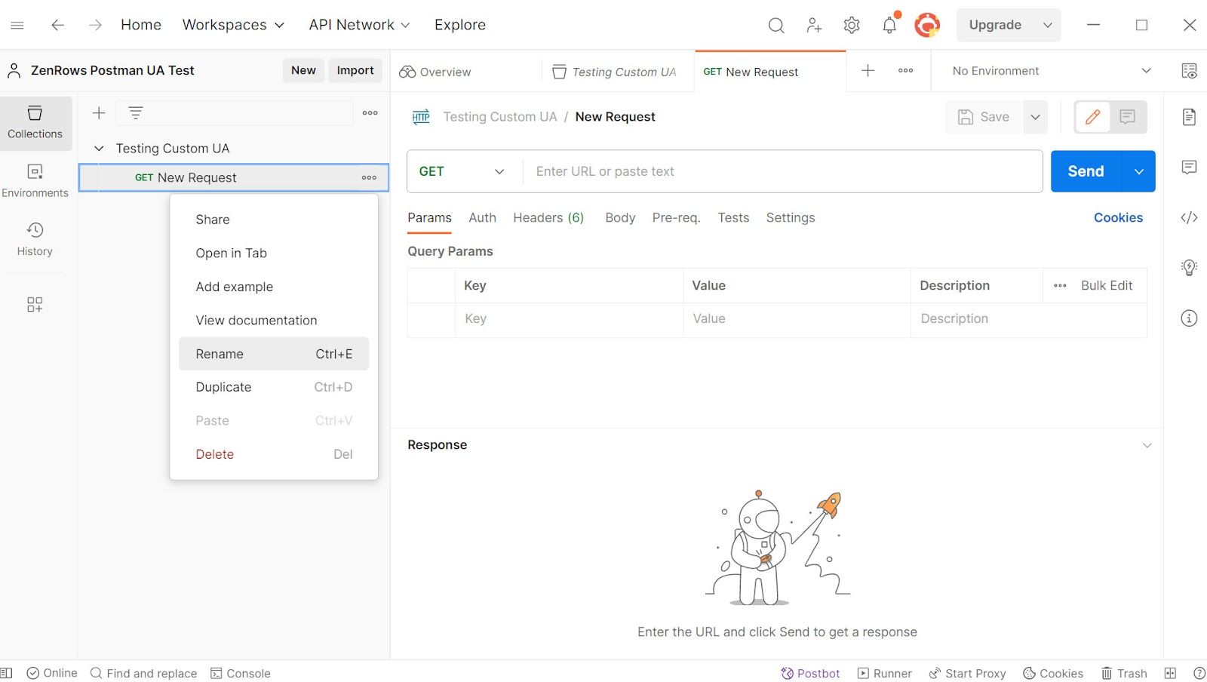Open the settings gear icon

(x=852, y=25)
